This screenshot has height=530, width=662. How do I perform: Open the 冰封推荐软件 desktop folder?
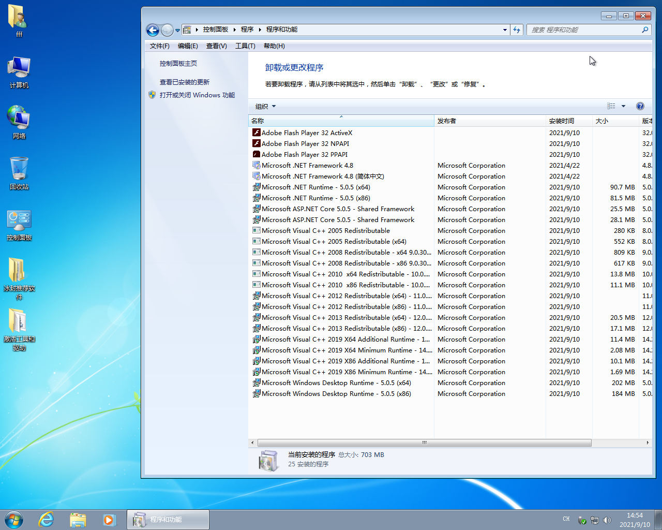tap(19, 278)
